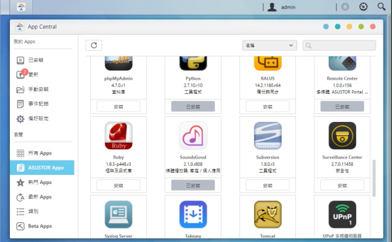Browse all Apps (所有 Apps)
The width and height of the screenshot is (392, 242).
42,153
